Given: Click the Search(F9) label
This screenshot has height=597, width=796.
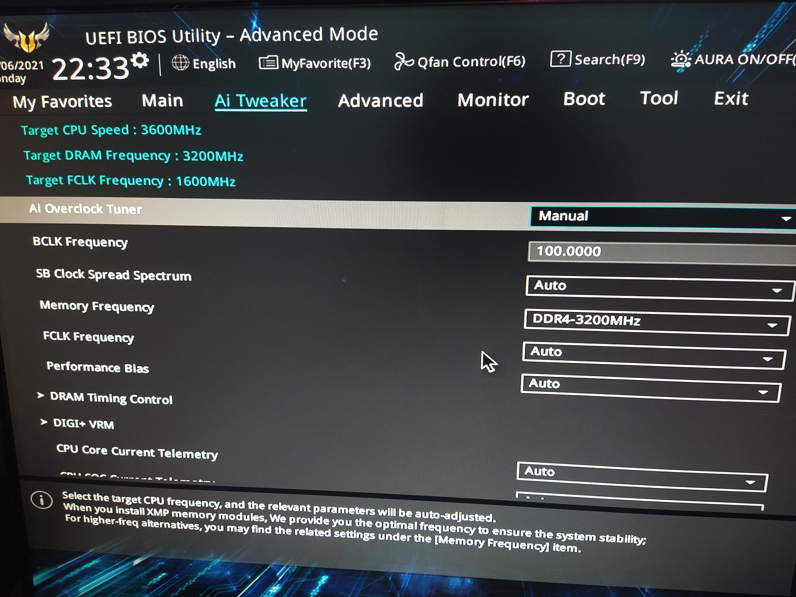Looking at the screenshot, I should 610,59.
